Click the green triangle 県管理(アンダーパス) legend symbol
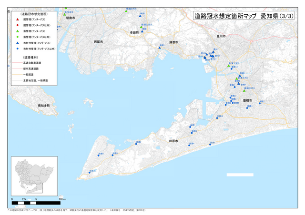The image size is (305, 215). [18, 31]
